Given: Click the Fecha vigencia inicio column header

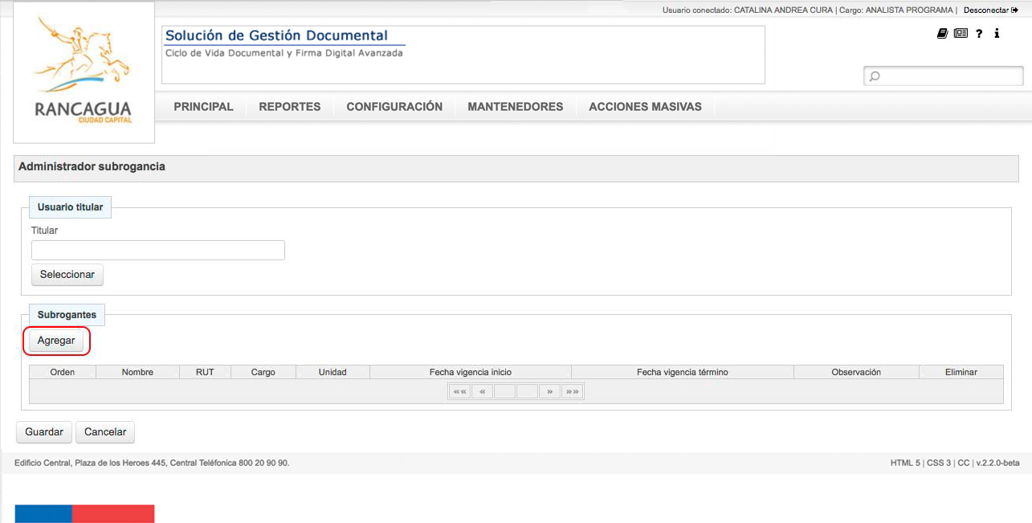Looking at the screenshot, I should pyautogui.click(x=471, y=372).
